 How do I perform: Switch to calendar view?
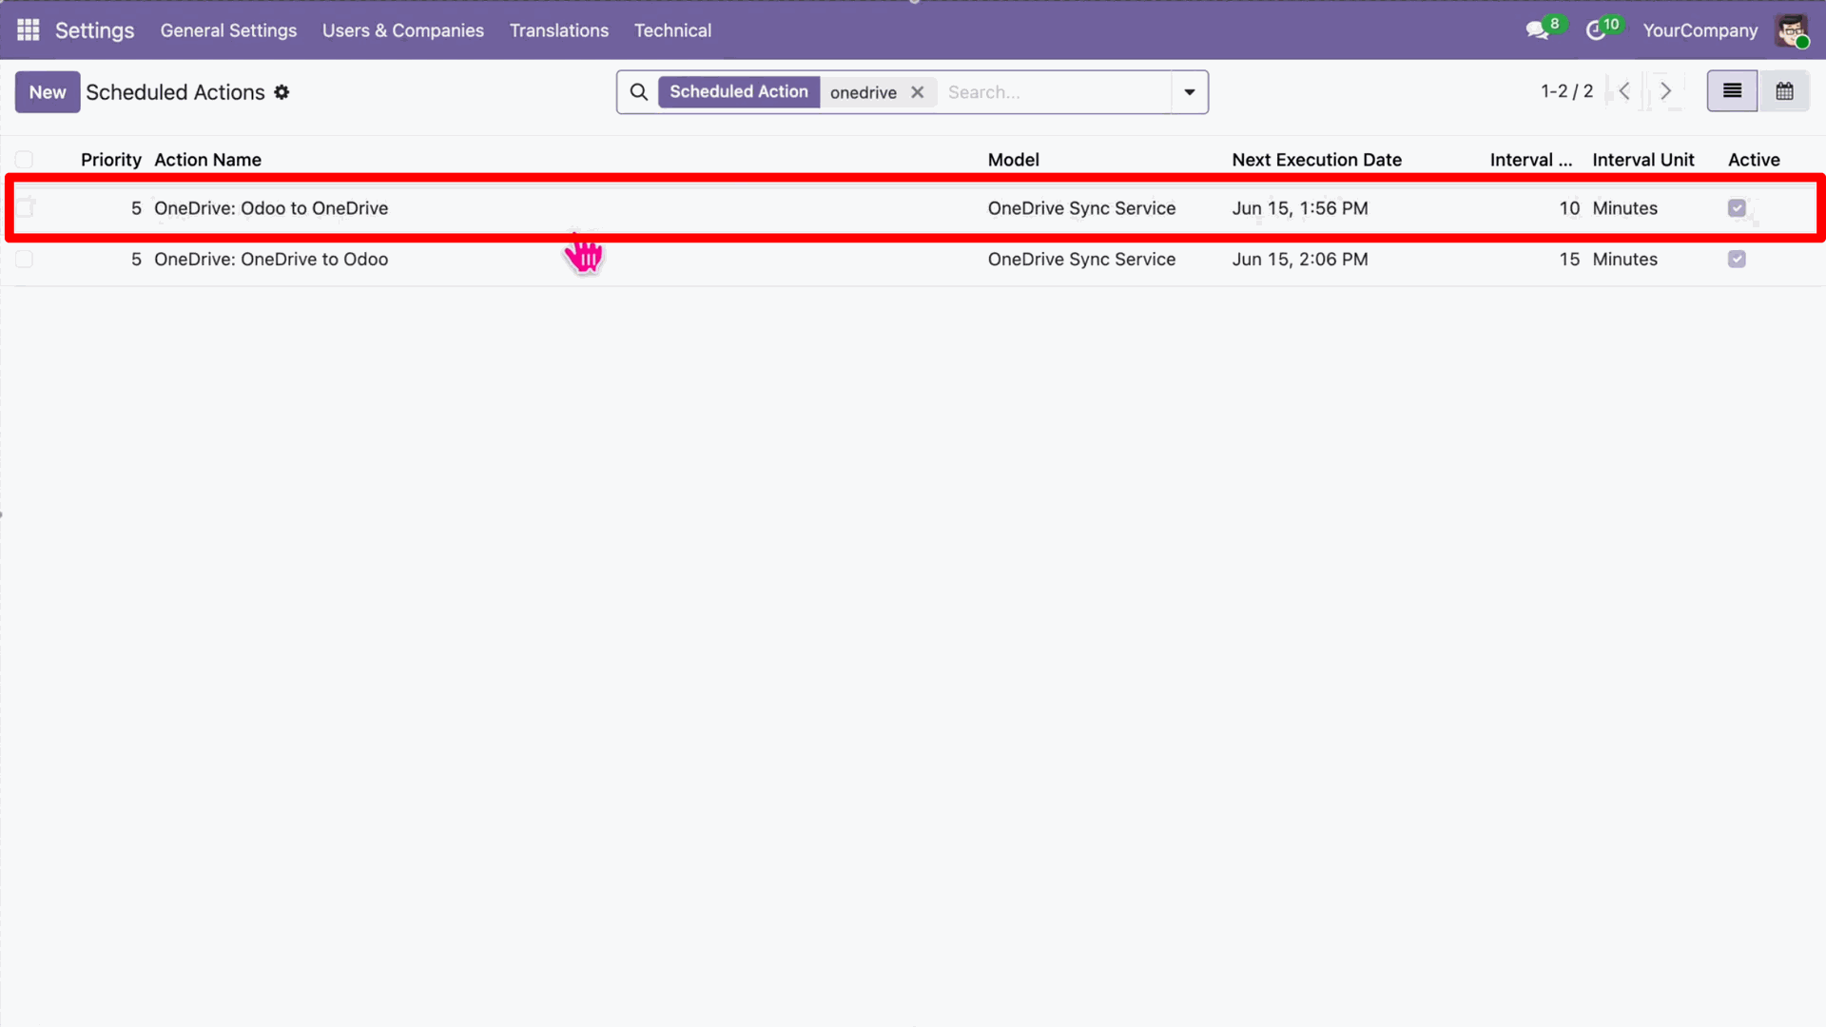(1784, 91)
